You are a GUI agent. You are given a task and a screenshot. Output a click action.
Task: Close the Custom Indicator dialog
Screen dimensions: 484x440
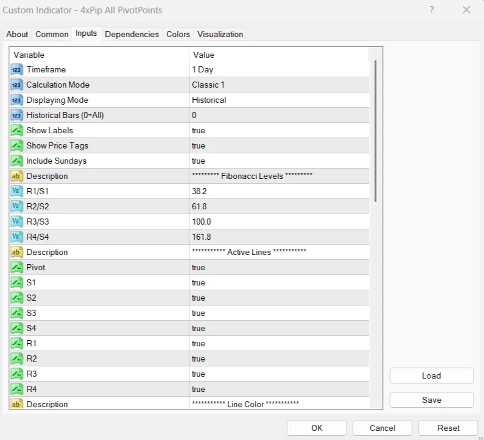click(466, 10)
